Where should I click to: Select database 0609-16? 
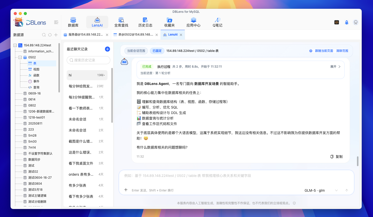click(34, 93)
